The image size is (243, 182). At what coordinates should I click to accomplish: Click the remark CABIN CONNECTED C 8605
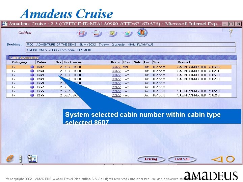[198, 67]
